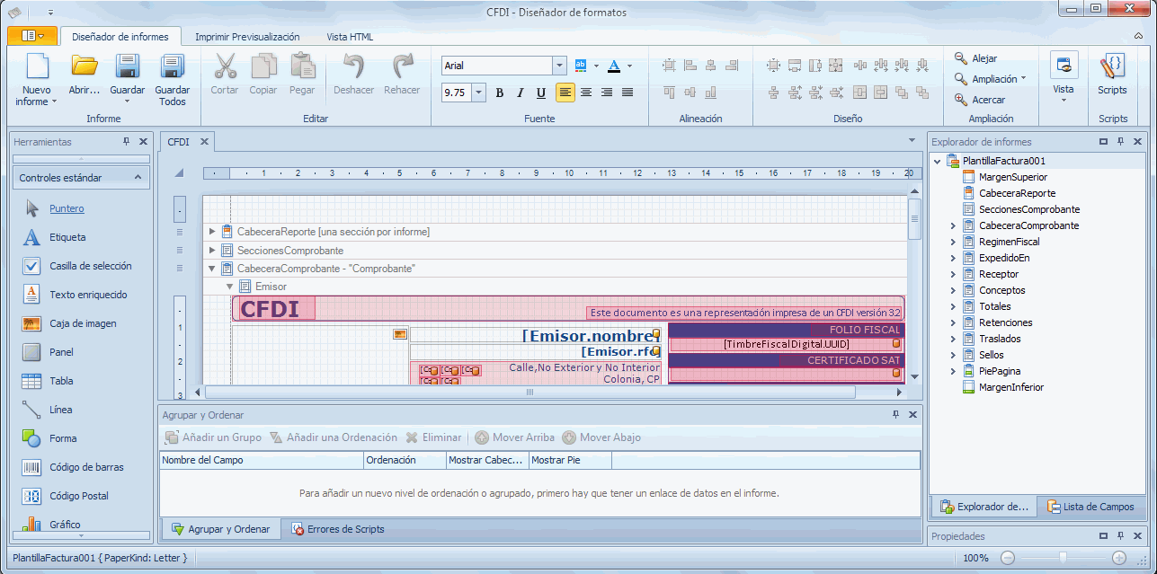Collapse the CabeceraComprobante band

click(x=213, y=269)
